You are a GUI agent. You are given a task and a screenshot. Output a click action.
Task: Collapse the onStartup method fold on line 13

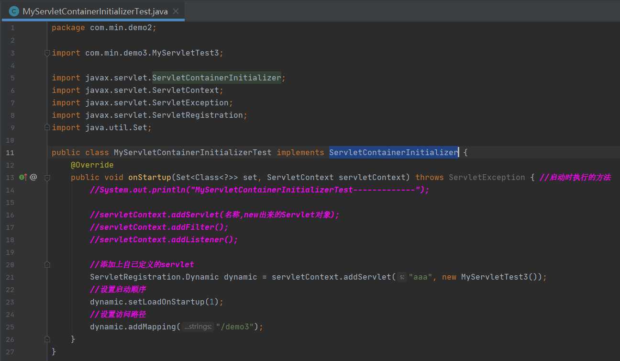47,178
